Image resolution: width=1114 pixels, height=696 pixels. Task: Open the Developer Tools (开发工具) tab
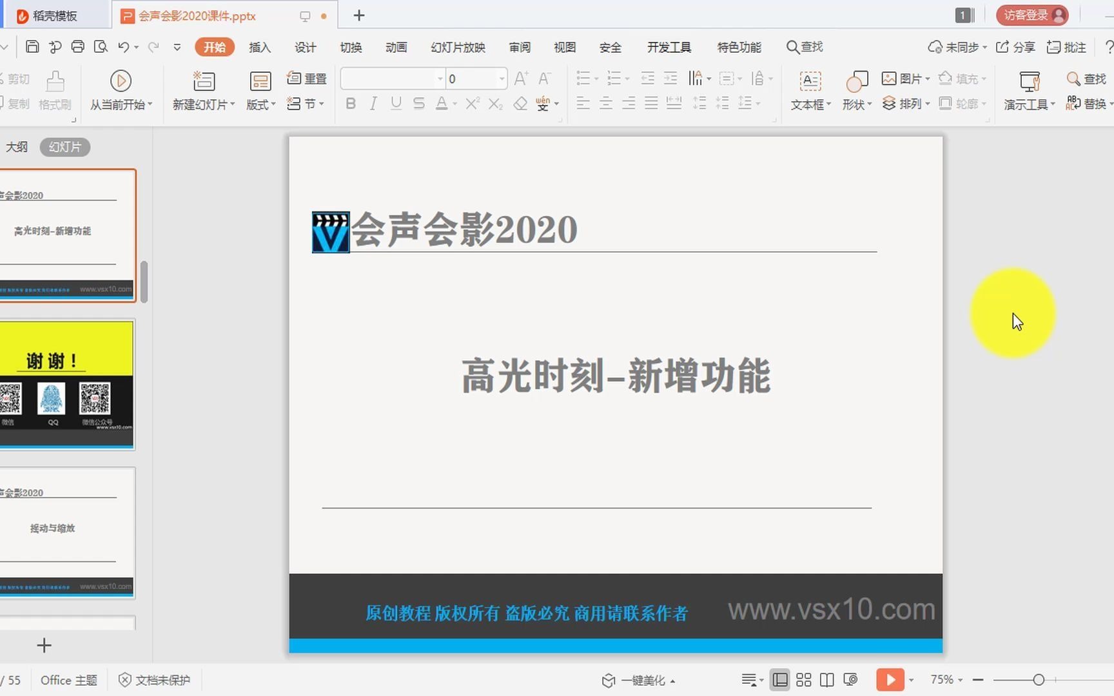coord(669,47)
